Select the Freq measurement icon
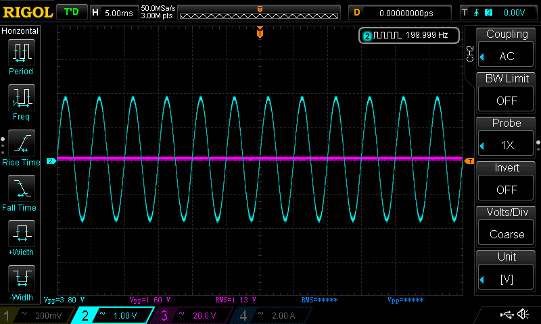Viewport: 541px width, 324px height. (x=22, y=98)
